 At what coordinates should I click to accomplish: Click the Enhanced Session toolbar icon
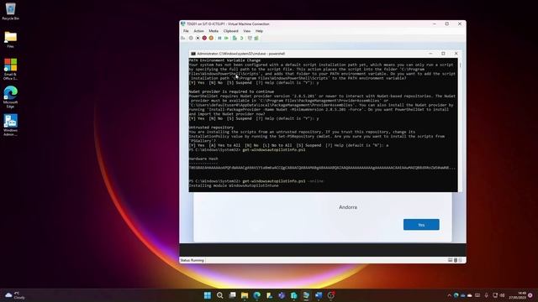(x=250, y=38)
